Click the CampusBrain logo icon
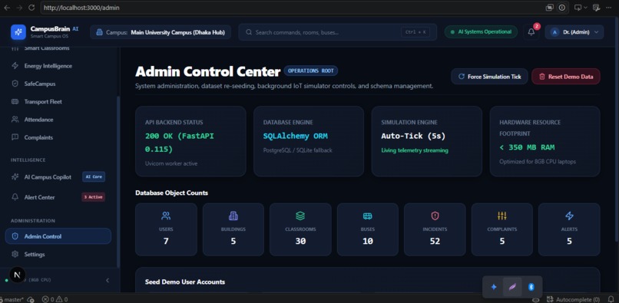 point(18,32)
